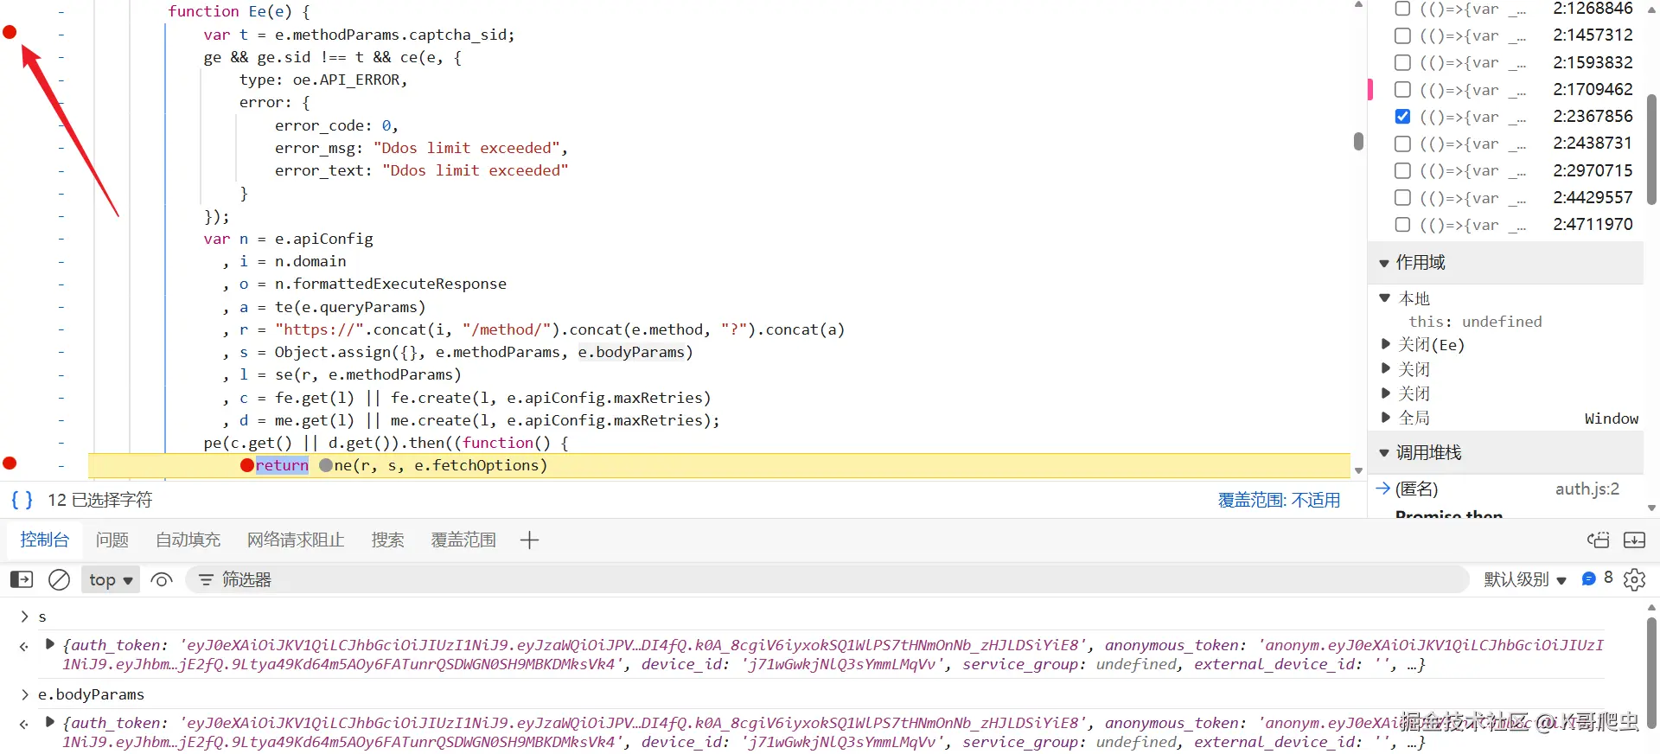The image size is (1660, 754).
Task: Click the pretty-print curly braces icon
Action: (x=22, y=500)
